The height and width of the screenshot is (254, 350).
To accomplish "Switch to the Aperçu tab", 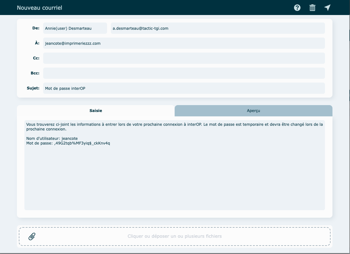I will (x=253, y=111).
